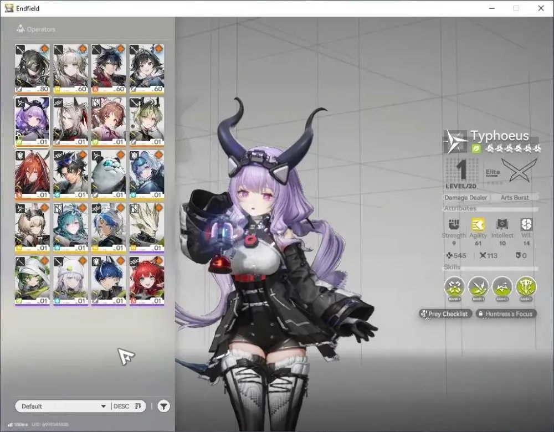Select the Strength fist icon
The image size is (554, 432).
point(454,224)
